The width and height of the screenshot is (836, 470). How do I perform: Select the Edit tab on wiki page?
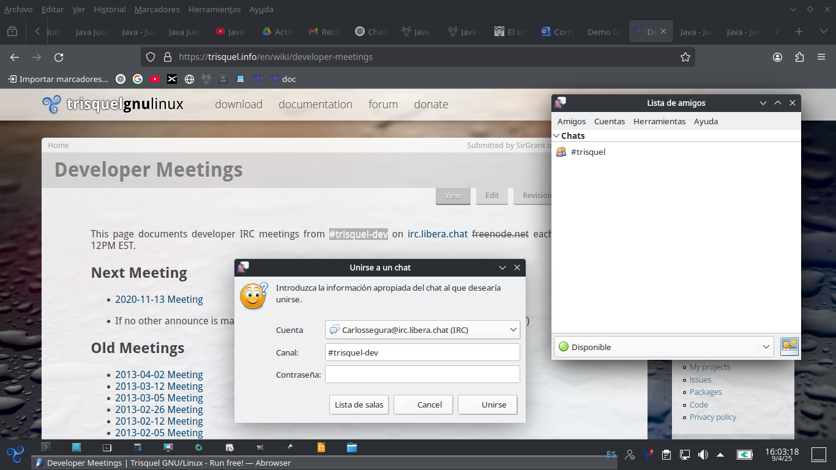tap(492, 195)
